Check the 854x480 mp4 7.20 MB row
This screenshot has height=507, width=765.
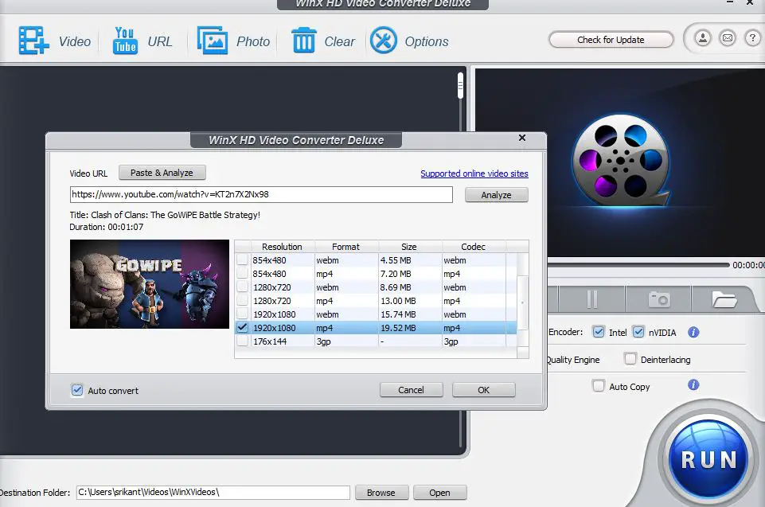pyautogui.click(x=242, y=274)
